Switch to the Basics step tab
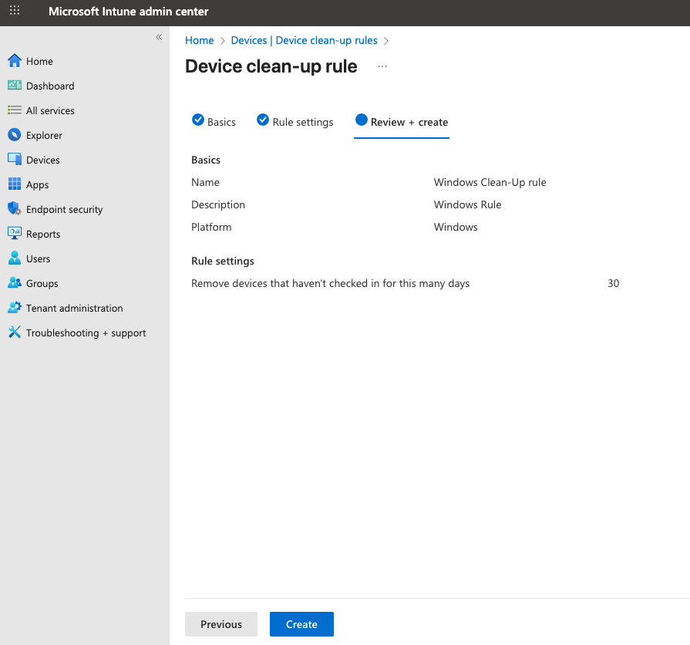This screenshot has height=645, width=690. point(214,122)
